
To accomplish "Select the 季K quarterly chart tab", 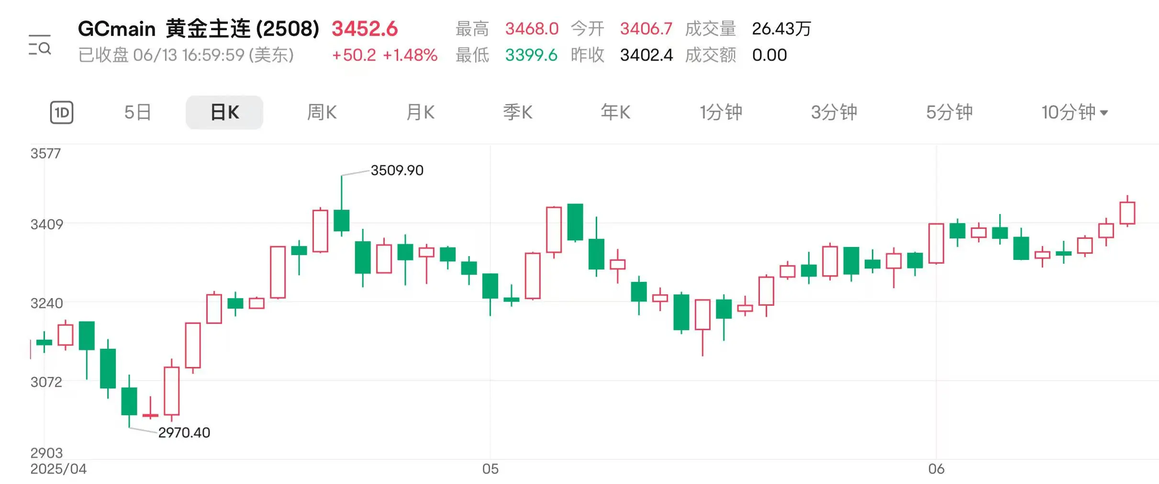I will coord(518,112).
